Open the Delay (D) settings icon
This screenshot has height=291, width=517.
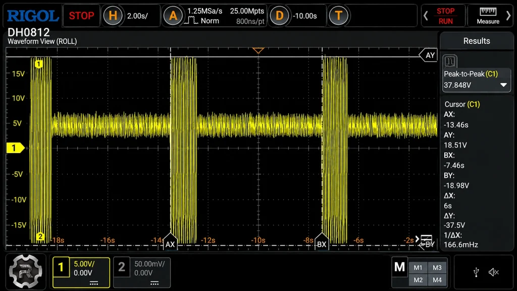coord(279,16)
